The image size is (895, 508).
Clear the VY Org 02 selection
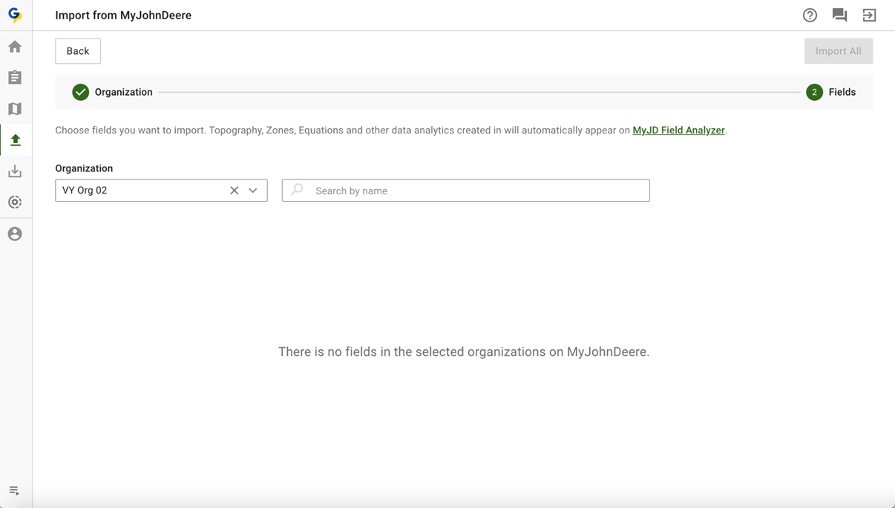point(234,191)
